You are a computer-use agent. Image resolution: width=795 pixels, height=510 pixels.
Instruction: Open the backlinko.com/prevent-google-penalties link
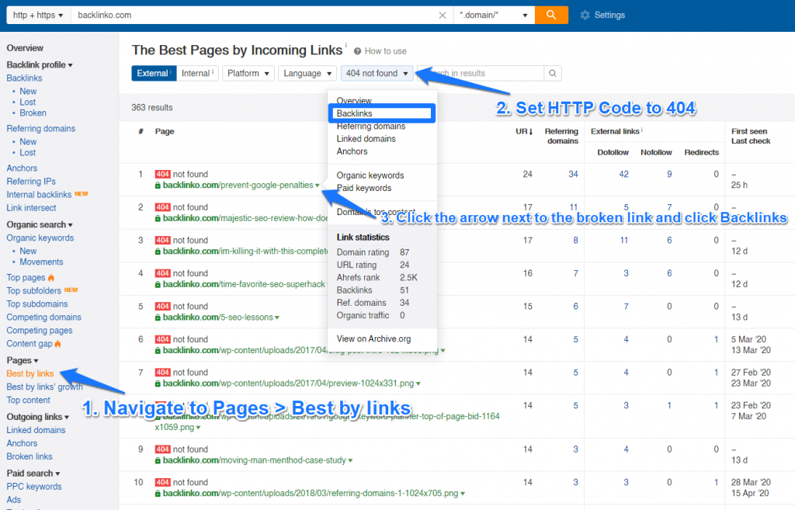[x=238, y=186]
